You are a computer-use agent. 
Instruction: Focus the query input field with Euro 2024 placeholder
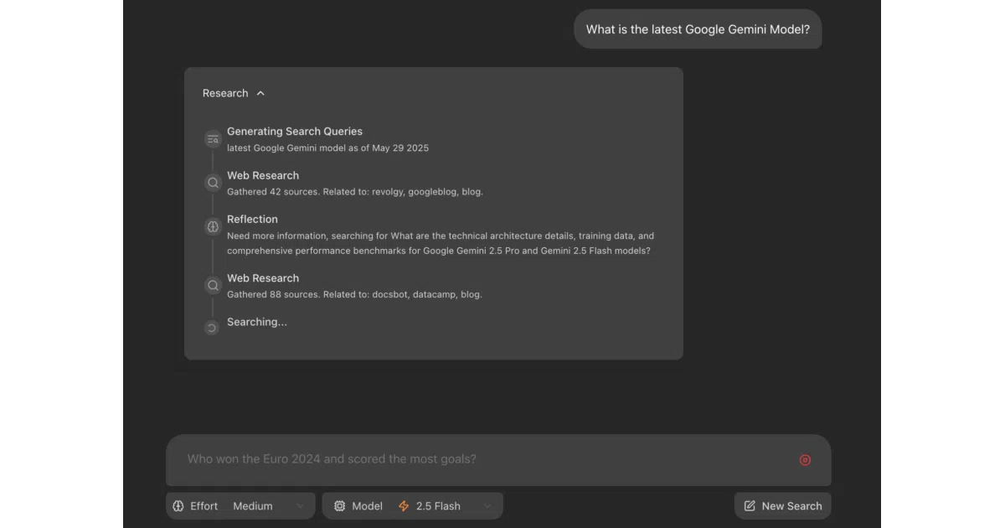pos(498,460)
